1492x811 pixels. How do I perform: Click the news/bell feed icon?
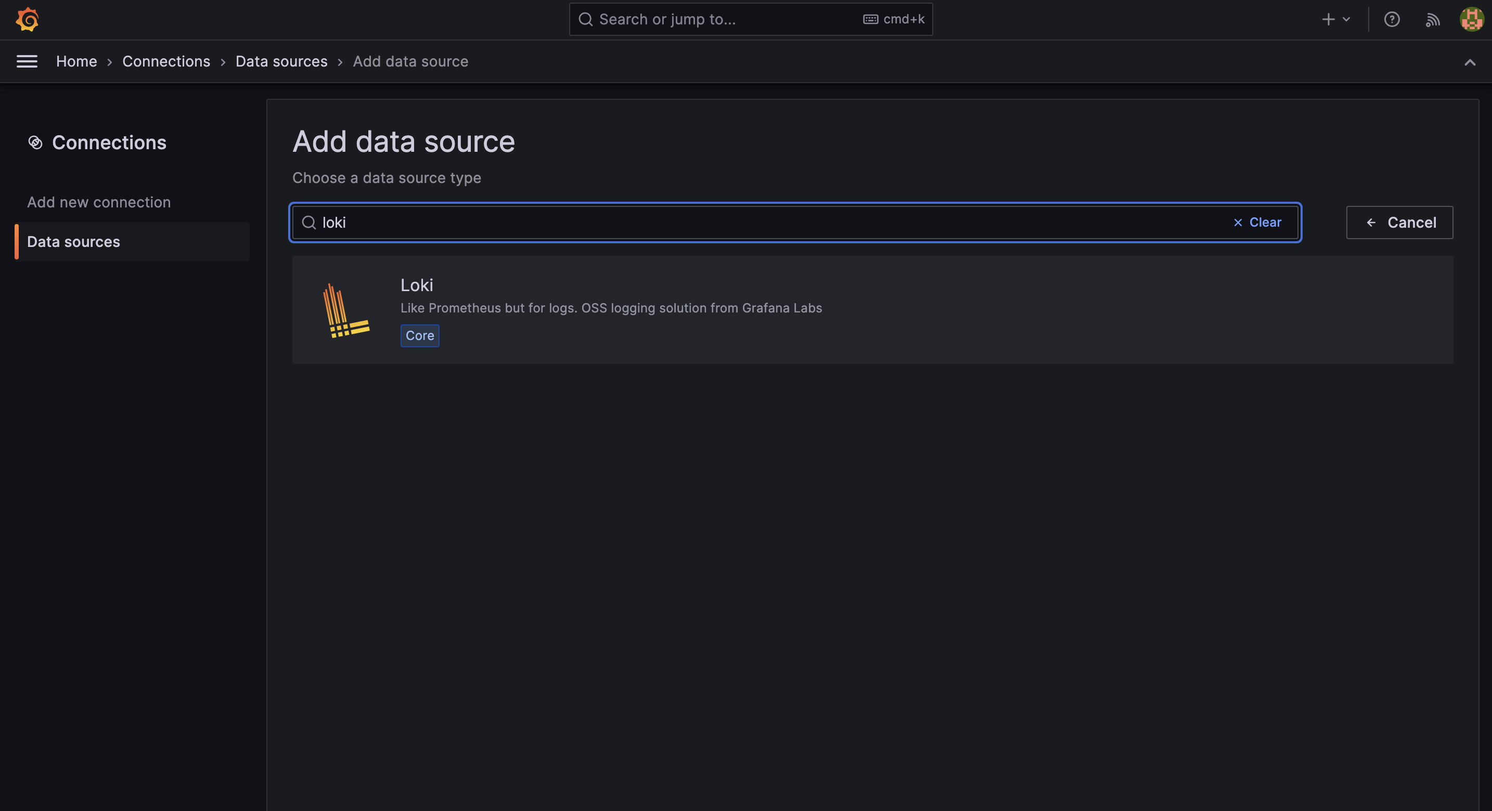pyautogui.click(x=1432, y=19)
